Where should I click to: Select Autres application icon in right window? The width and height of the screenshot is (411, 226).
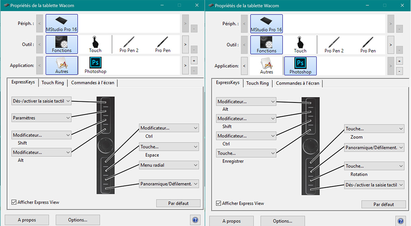pos(266,66)
